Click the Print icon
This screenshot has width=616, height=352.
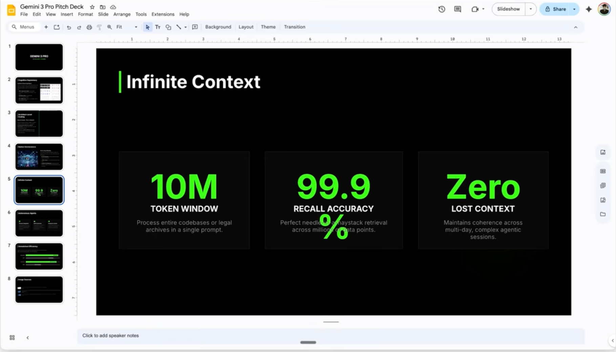click(x=89, y=27)
